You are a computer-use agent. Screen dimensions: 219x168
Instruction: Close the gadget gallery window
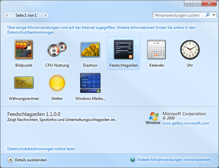209,3
